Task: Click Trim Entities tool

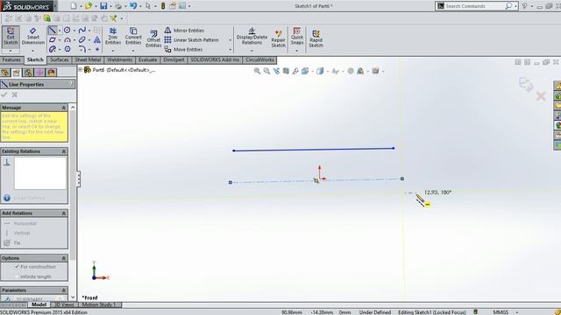Action: (x=113, y=37)
